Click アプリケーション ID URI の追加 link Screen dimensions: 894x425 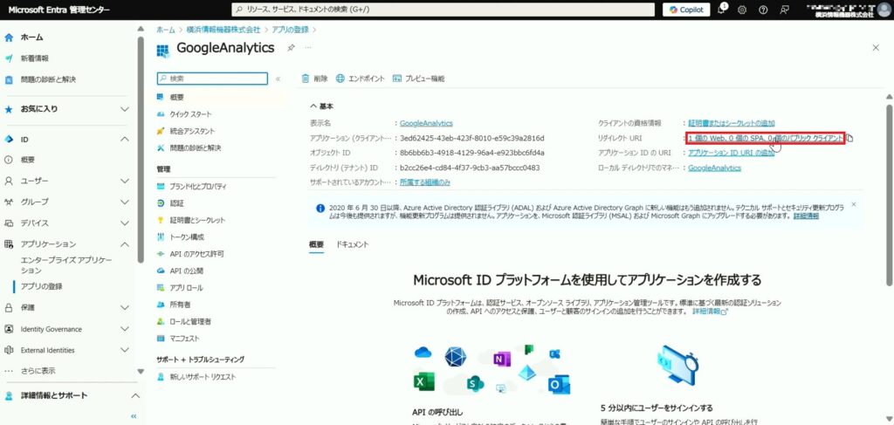pos(732,154)
